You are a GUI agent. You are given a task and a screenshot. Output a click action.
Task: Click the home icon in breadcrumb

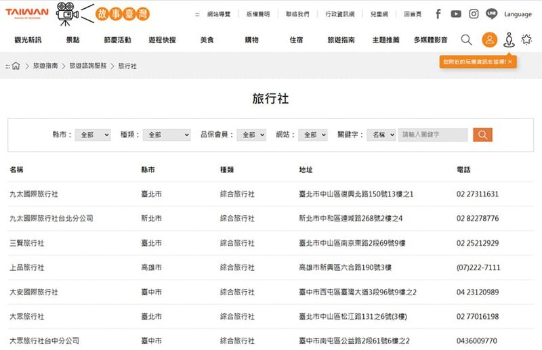16,66
